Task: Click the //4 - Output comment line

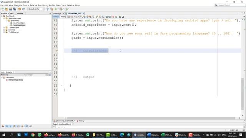Action: [x=83, y=77]
